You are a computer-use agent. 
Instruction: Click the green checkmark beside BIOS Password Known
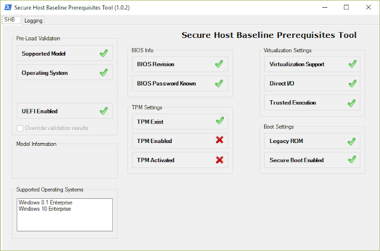click(x=219, y=83)
